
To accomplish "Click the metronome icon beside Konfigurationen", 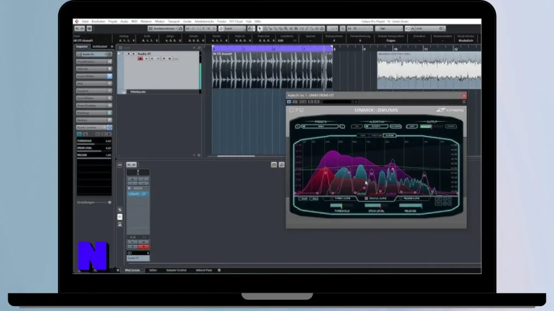I will coord(181,29).
